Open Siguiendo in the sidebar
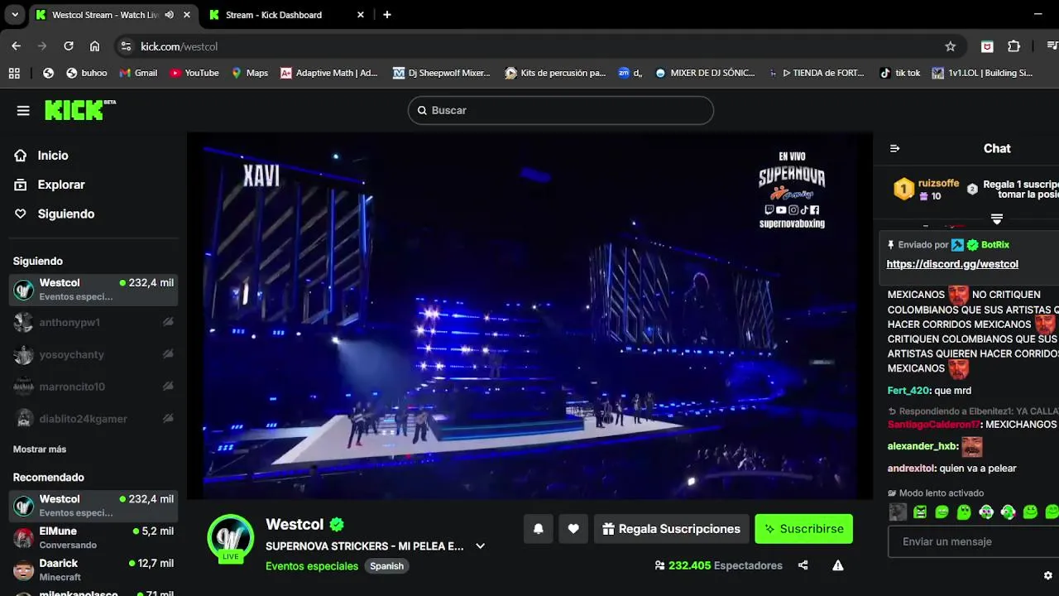1059x596 pixels. (65, 214)
